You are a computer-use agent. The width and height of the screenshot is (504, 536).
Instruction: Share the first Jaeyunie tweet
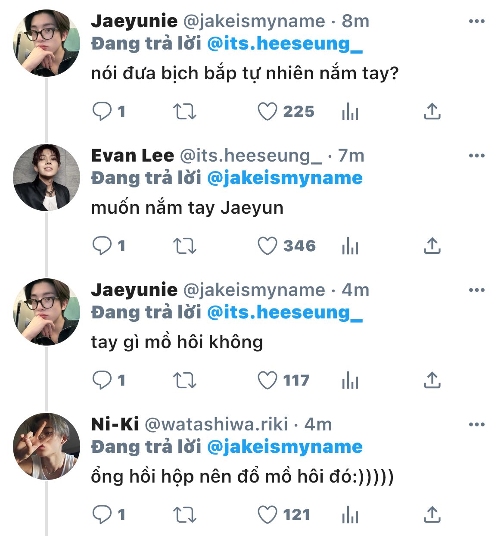432,112
